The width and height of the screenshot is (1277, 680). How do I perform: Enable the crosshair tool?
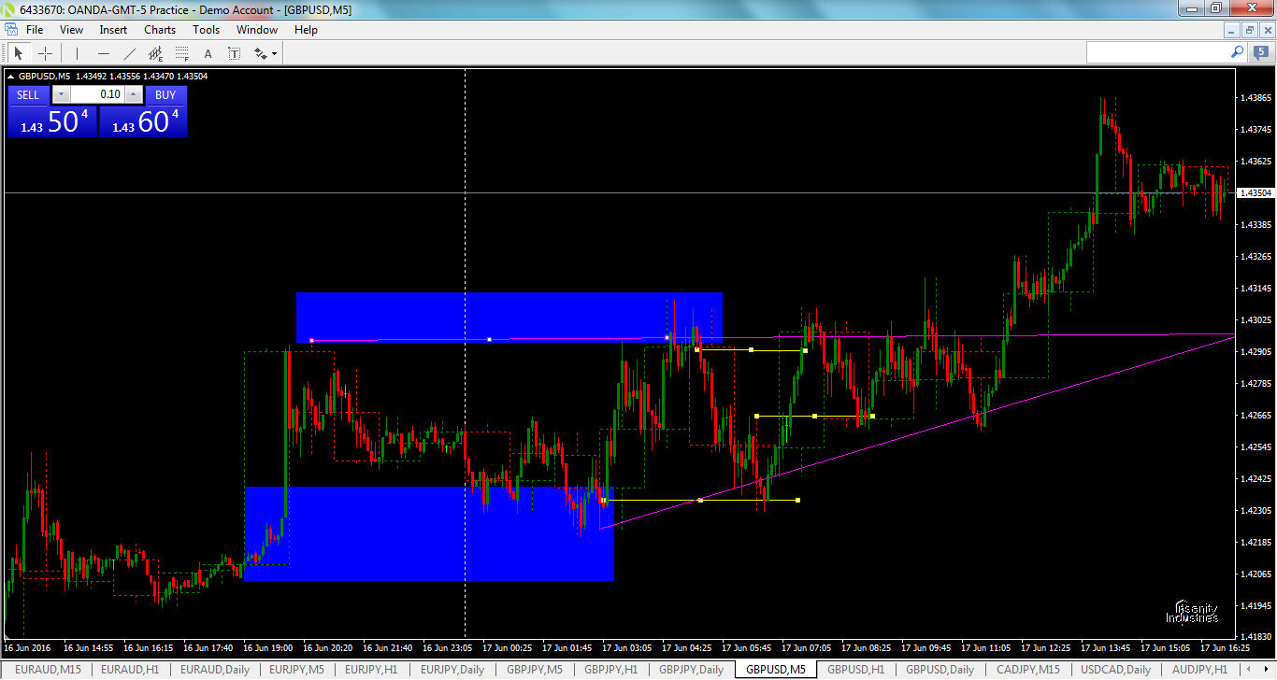coord(45,52)
